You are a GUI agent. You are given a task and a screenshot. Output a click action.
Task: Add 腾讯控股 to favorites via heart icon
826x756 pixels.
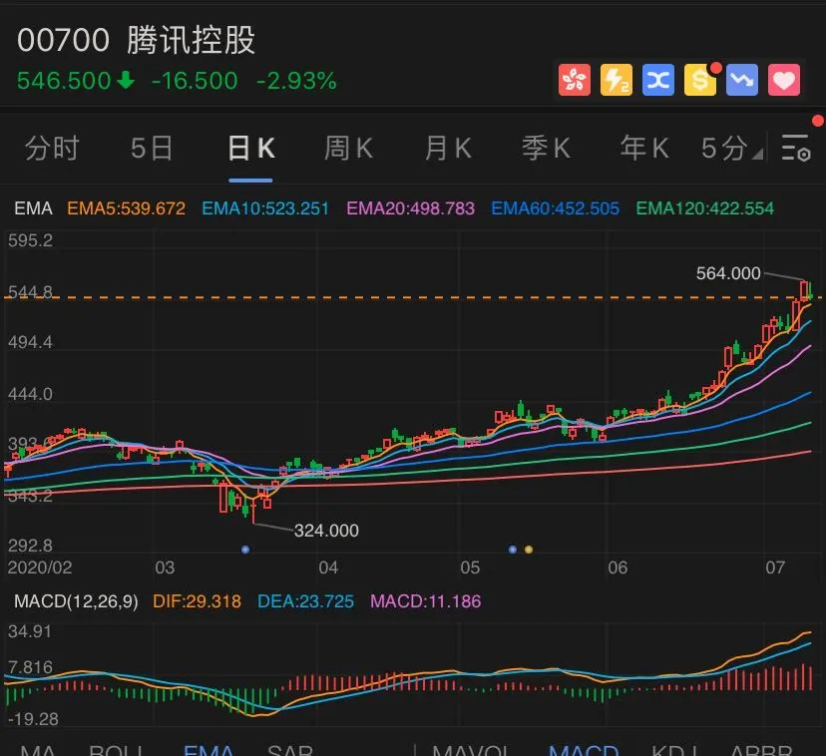pos(784,80)
